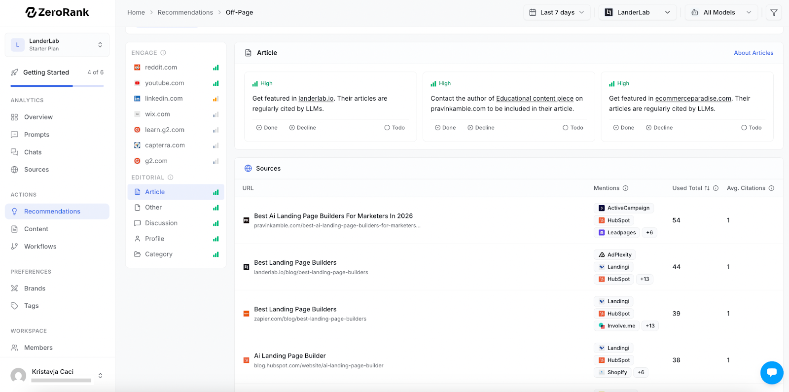
Task: Expand the +13 mentions in the zapier row
Action: coord(650,326)
